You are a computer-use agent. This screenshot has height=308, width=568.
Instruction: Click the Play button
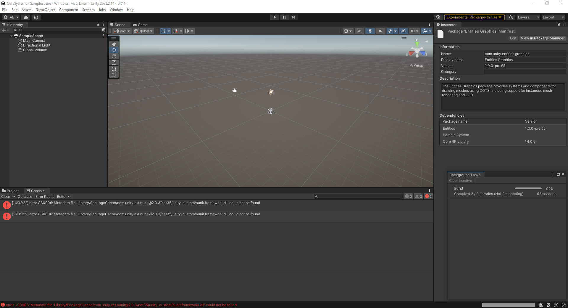[275, 17]
